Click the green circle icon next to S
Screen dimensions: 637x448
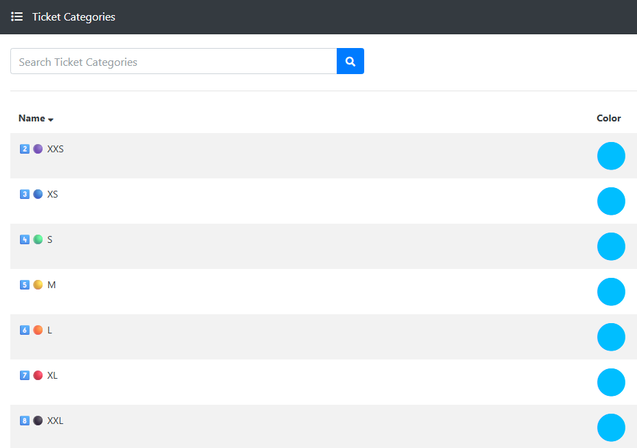click(38, 239)
